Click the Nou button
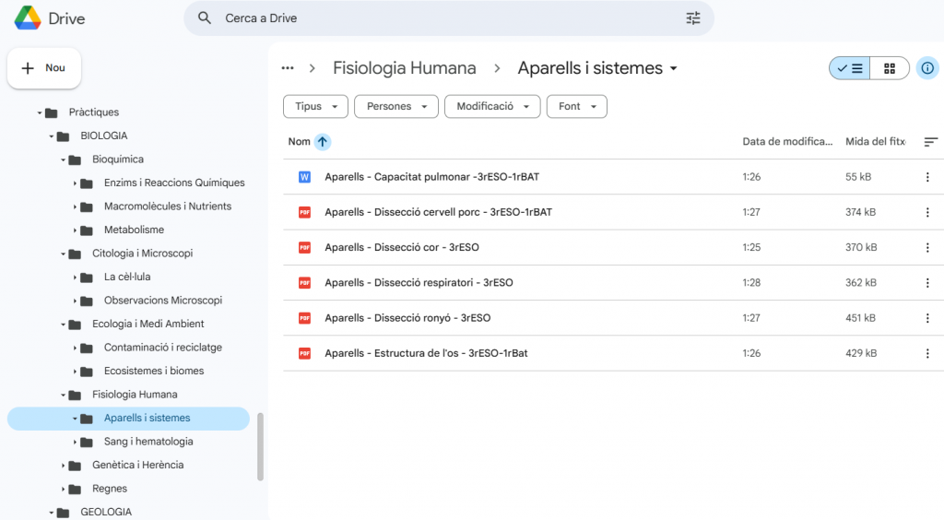Screen dimensions: 944x520 (x=44, y=68)
